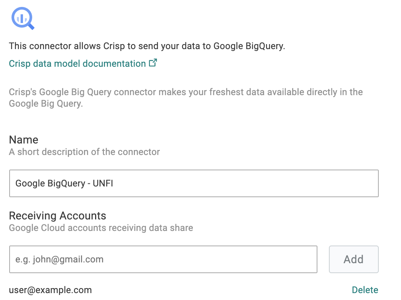The image size is (401, 300).
Task: Select the user@example.com account entry
Action: pos(50,290)
